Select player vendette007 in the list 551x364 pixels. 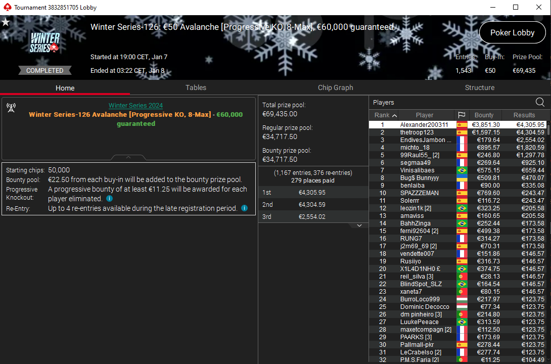pyautogui.click(x=457, y=254)
